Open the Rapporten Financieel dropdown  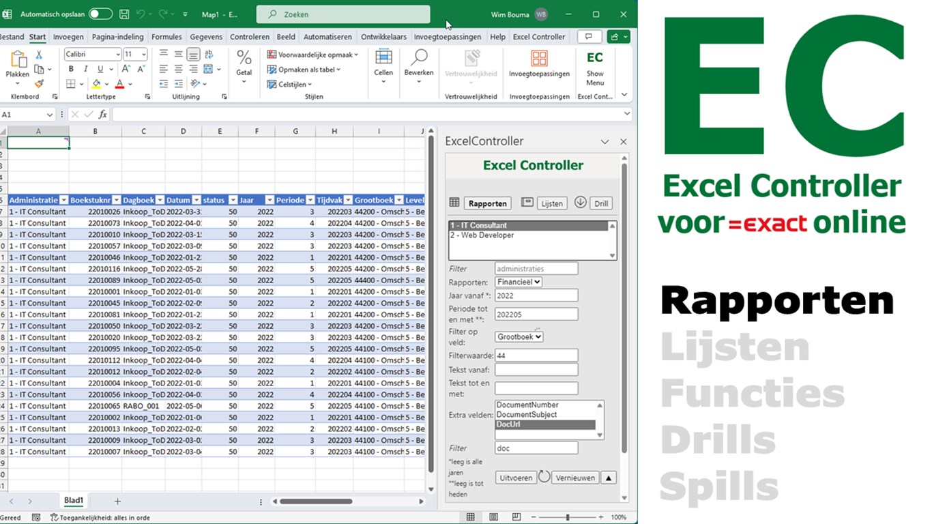(518, 282)
